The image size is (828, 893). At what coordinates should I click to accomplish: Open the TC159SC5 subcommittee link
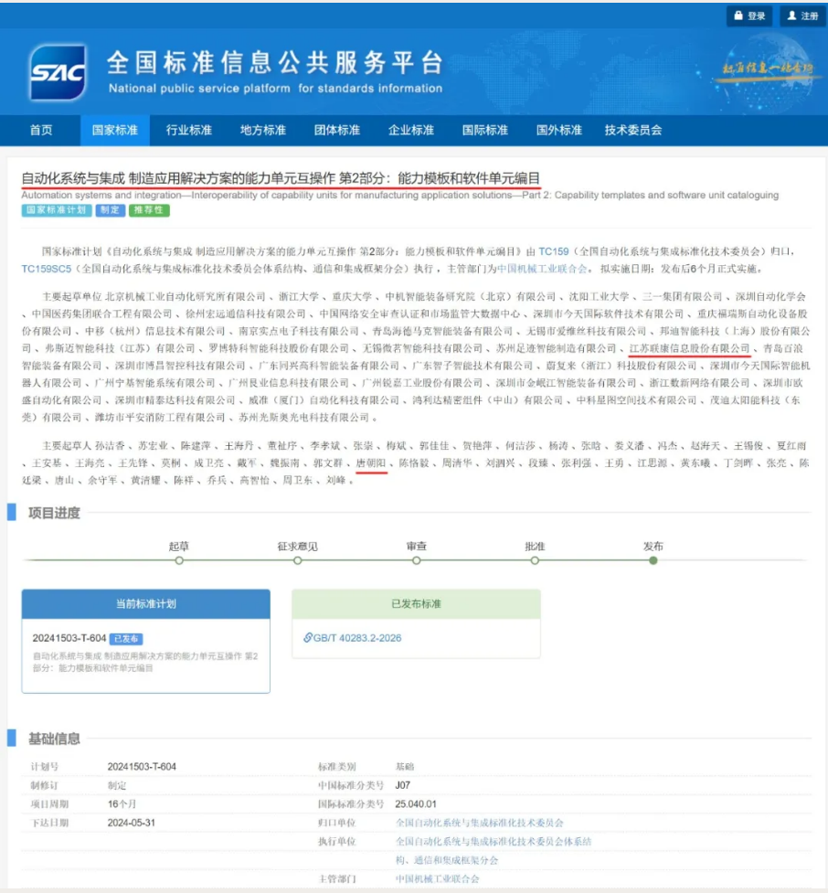46,269
